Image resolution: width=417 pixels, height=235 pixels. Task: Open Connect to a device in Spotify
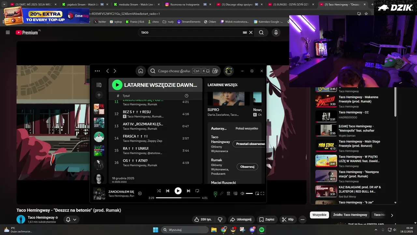pos(236,194)
